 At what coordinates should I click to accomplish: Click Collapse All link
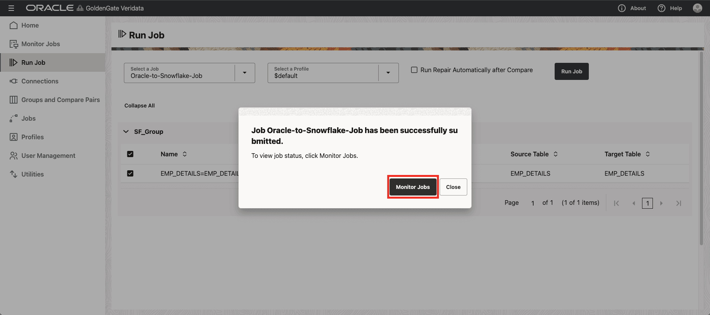(x=139, y=106)
